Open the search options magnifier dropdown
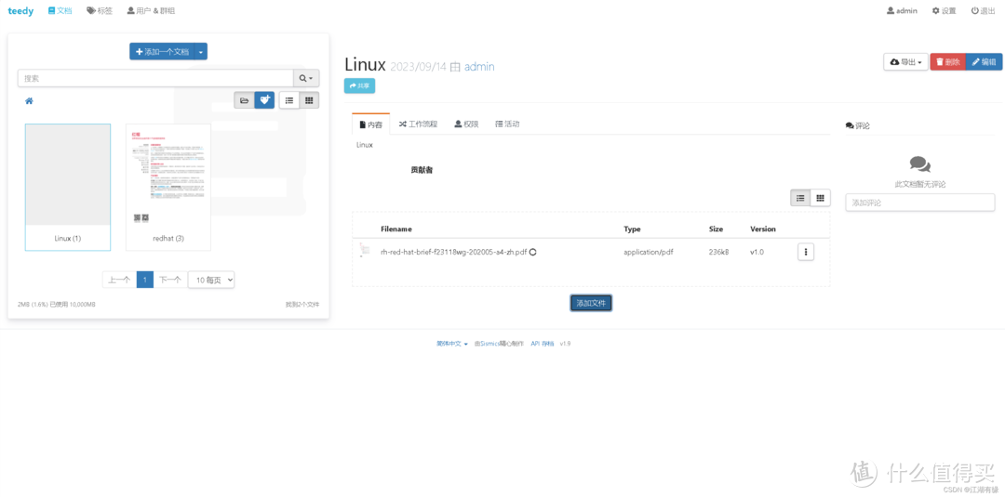 pos(306,78)
